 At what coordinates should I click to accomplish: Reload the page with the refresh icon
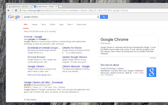coord(16,10)
